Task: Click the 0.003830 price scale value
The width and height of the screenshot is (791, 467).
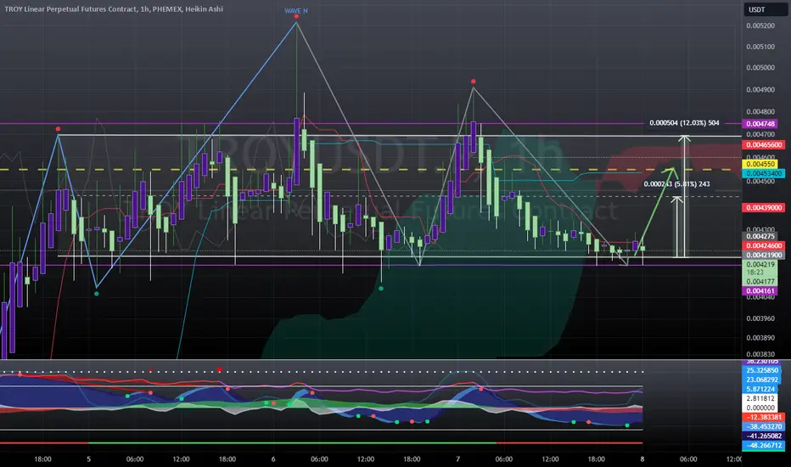Action: (760, 354)
